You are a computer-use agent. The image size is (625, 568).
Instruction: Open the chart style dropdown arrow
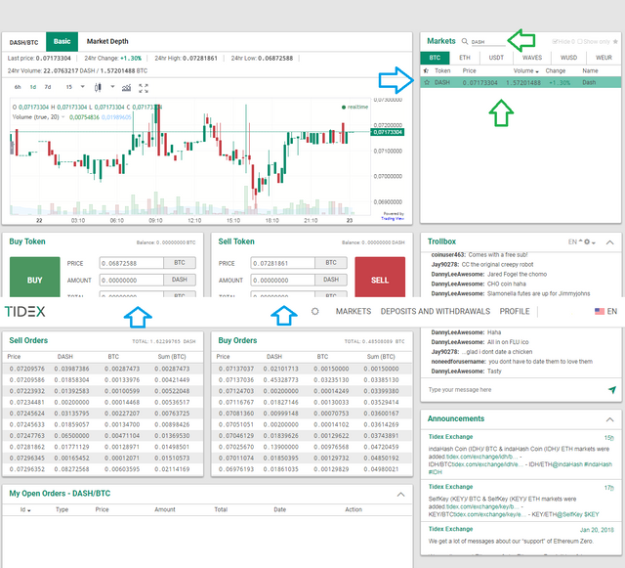(112, 87)
